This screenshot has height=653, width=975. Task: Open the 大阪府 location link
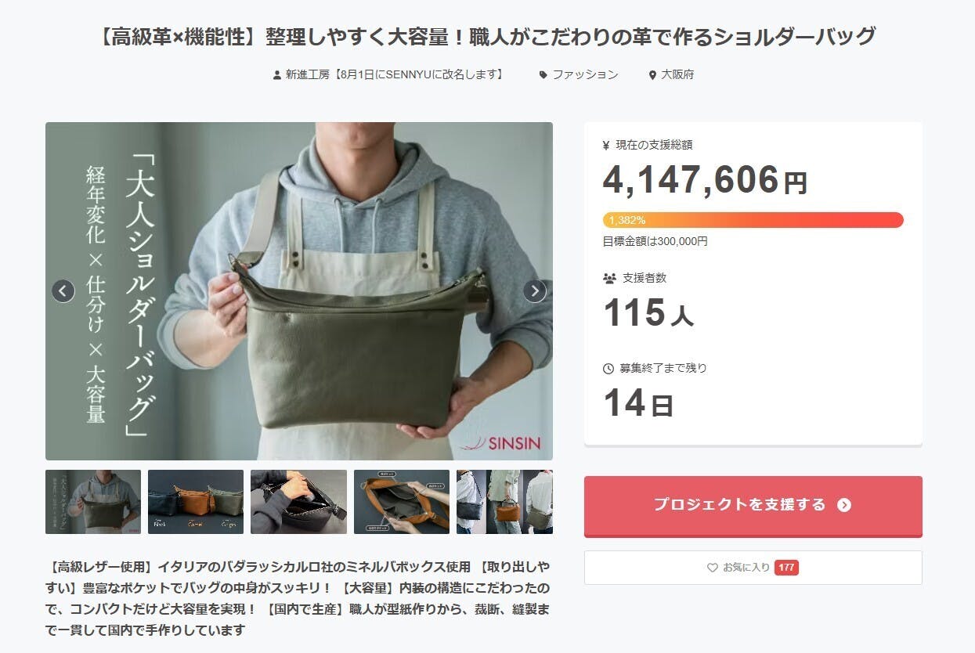pyautogui.click(x=677, y=75)
